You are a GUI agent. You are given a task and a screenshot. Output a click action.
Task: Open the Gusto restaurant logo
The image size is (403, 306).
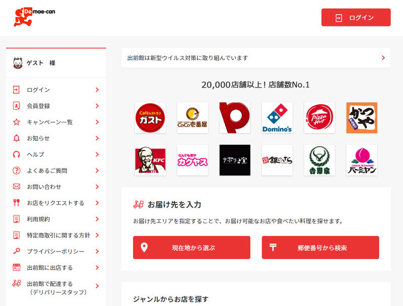coord(150,118)
